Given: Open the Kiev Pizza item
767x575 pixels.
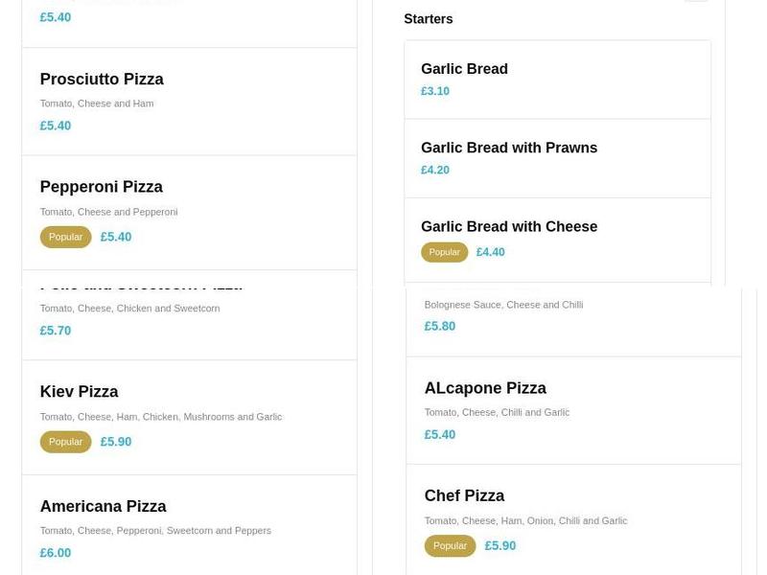Looking at the screenshot, I should click(79, 392).
